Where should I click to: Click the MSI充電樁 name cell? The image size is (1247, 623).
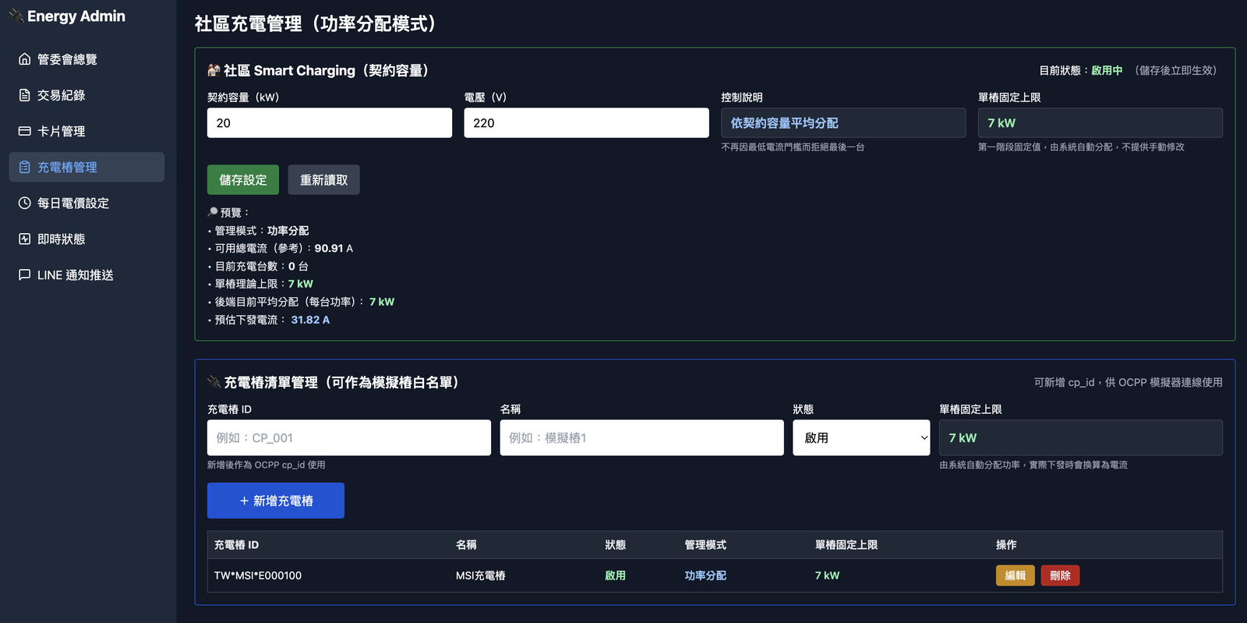481,575
